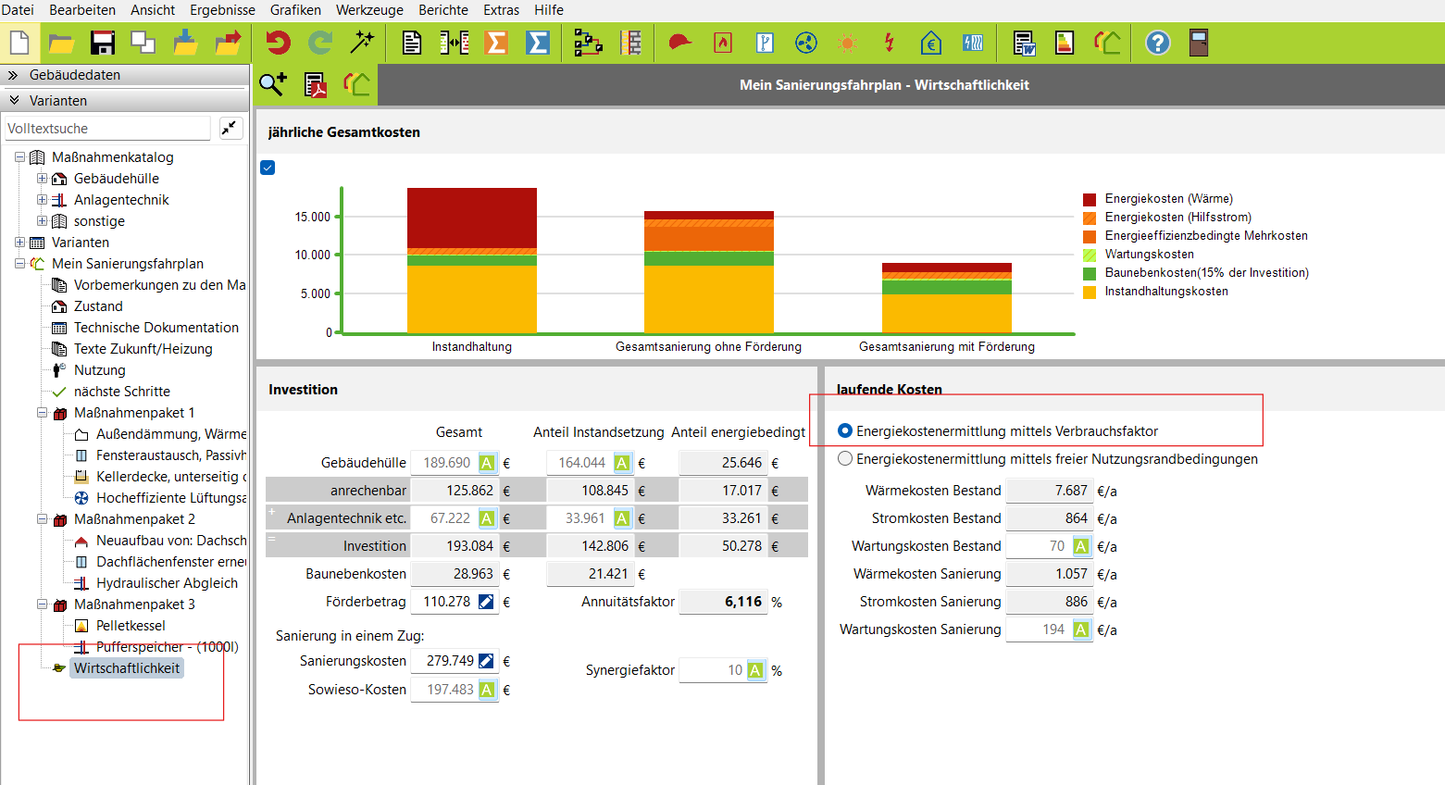Select Pelletkessel in the tree

131,626
